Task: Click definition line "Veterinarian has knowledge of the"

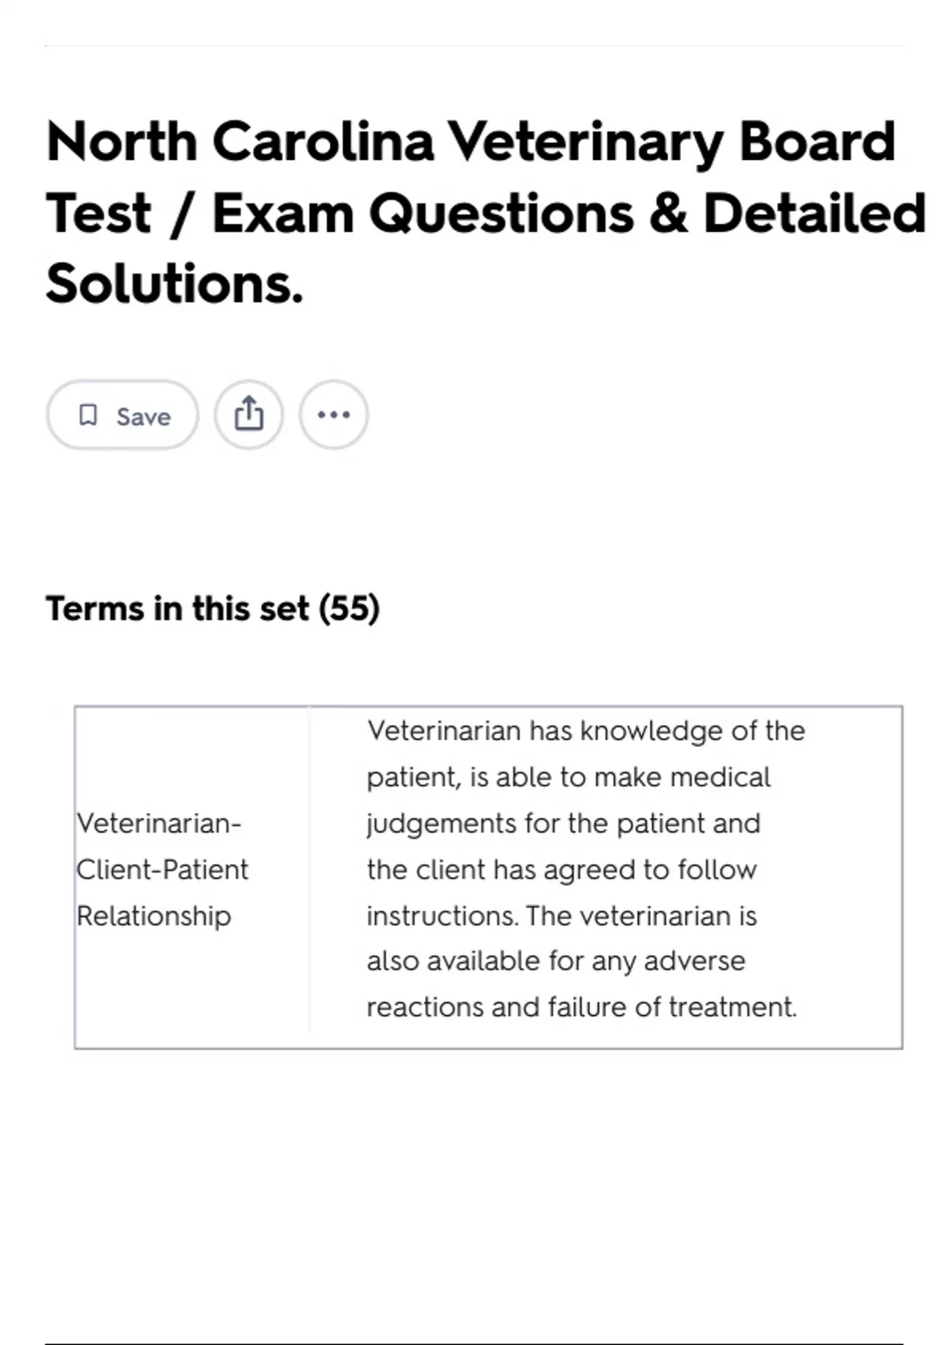Action: point(585,730)
